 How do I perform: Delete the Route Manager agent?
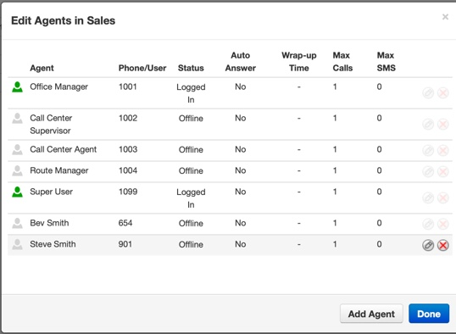(x=443, y=171)
